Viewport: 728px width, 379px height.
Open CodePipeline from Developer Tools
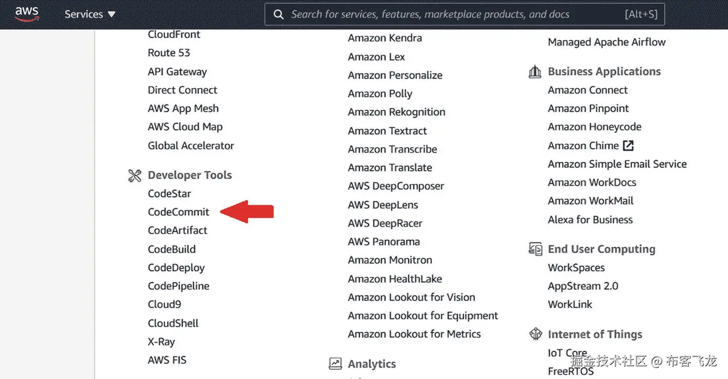tap(179, 286)
